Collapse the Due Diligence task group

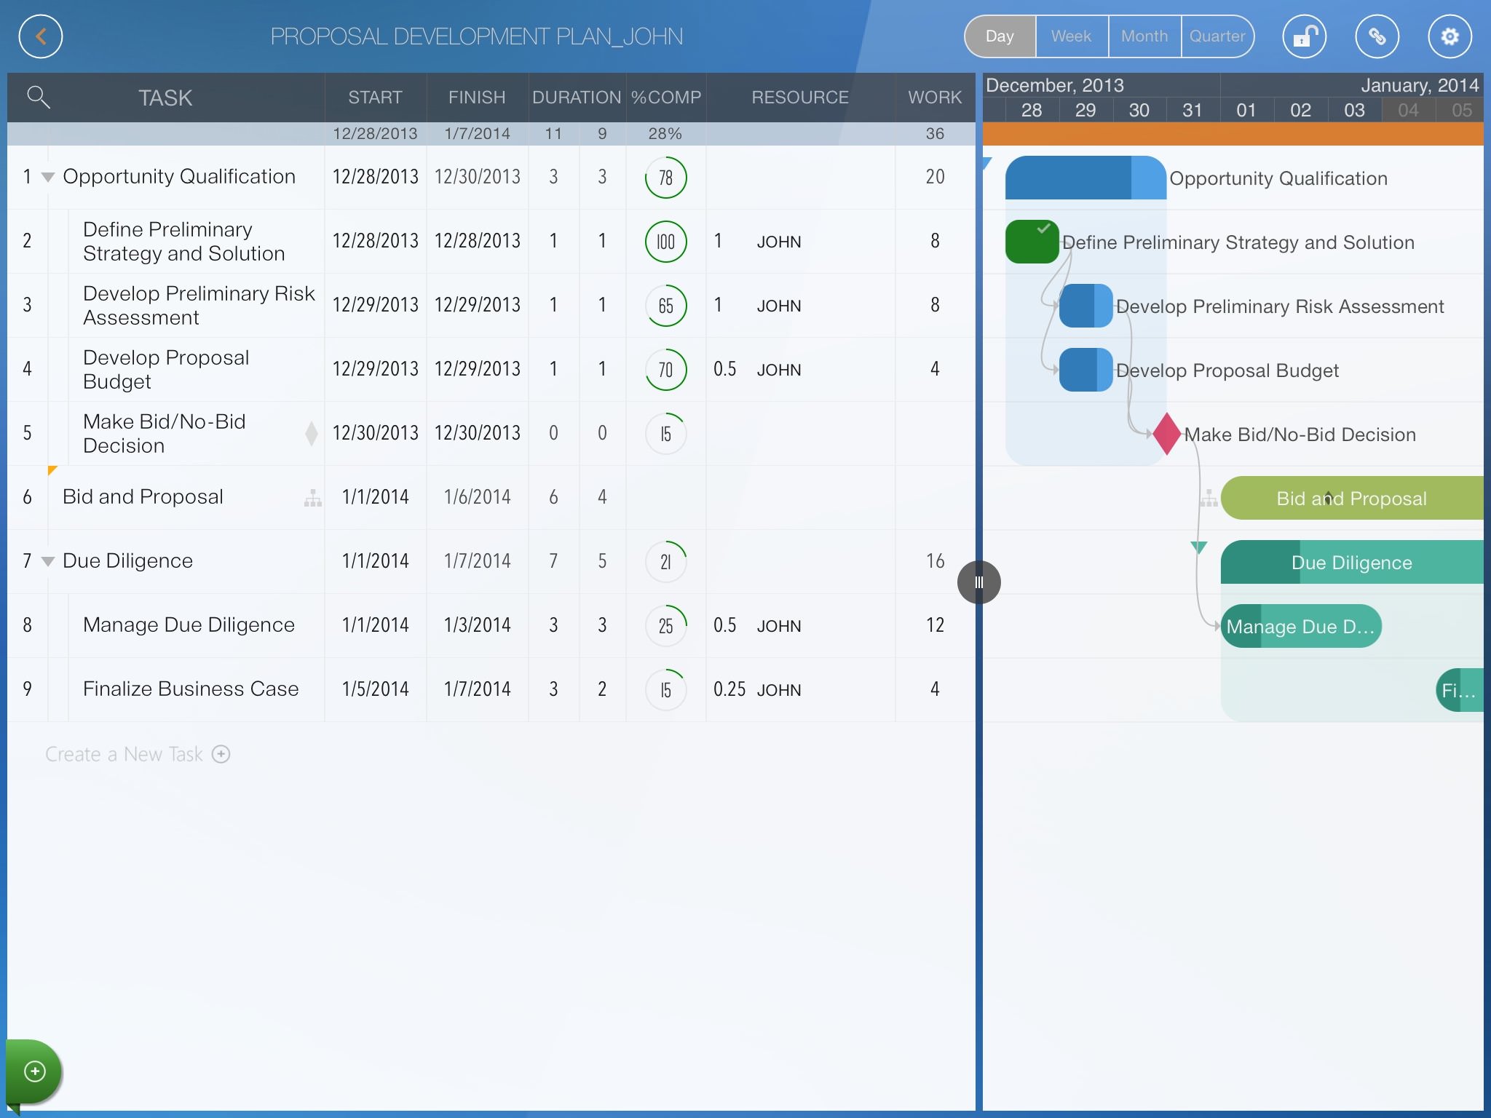(x=48, y=561)
